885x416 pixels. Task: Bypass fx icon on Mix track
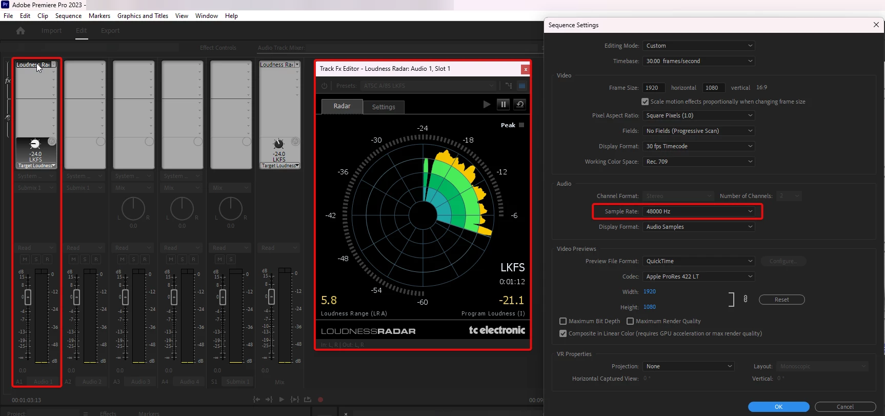click(x=295, y=141)
